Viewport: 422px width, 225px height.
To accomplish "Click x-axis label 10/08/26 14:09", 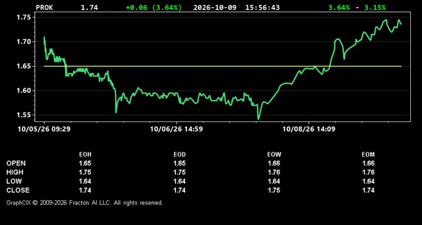I will click(309, 129).
